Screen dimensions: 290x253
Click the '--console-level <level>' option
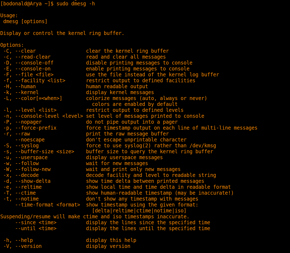pos(49,116)
